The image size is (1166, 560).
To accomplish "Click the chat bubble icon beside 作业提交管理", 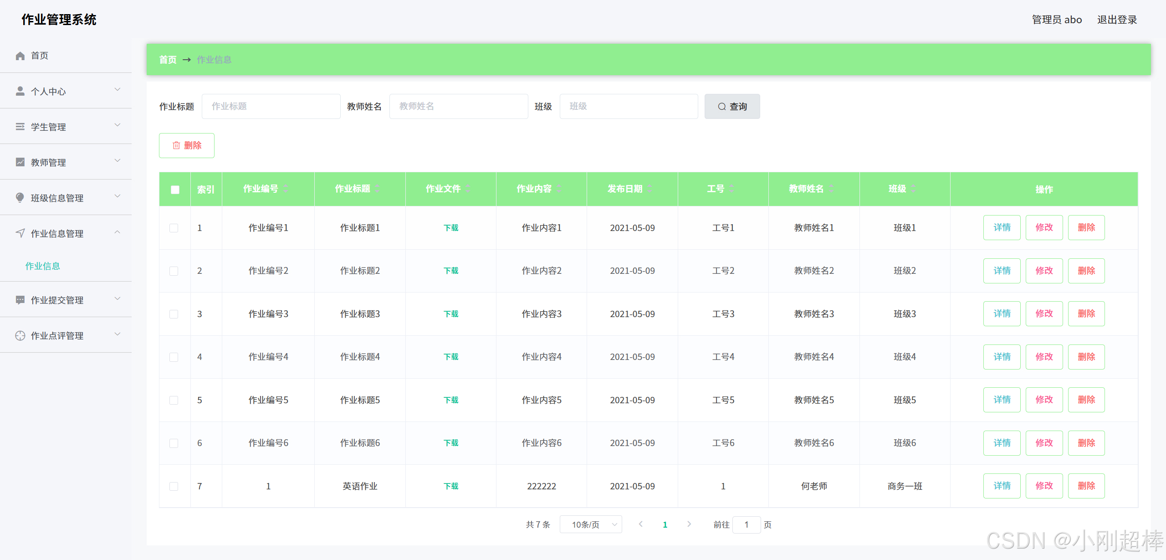I will tap(20, 300).
